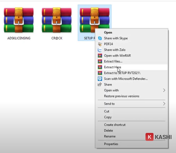Select Rename in the context menu

click(110, 136)
